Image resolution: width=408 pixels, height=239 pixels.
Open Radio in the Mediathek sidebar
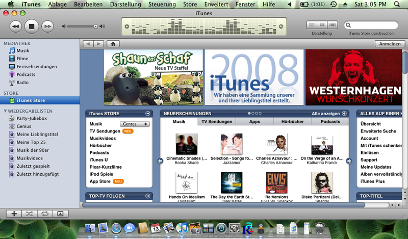coord(22,82)
